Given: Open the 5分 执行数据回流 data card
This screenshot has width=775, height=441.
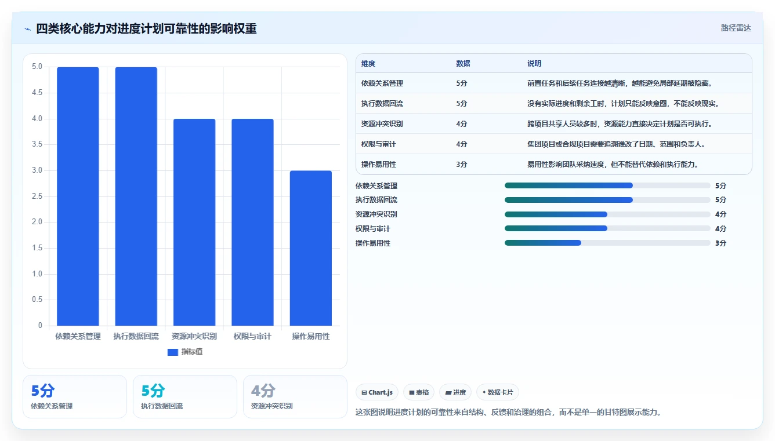Looking at the screenshot, I should [x=185, y=396].
